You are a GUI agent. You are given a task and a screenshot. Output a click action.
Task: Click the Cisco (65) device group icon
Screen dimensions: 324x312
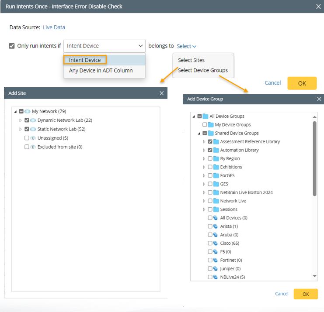pos(216,243)
